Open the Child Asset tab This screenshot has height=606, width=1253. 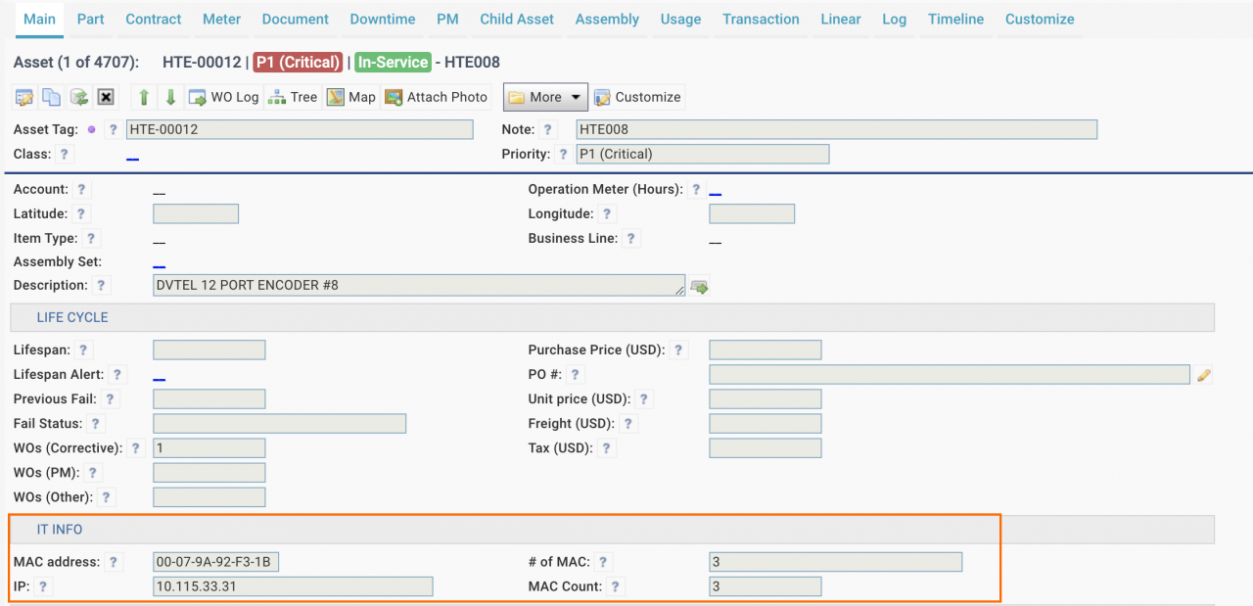click(517, 19)
